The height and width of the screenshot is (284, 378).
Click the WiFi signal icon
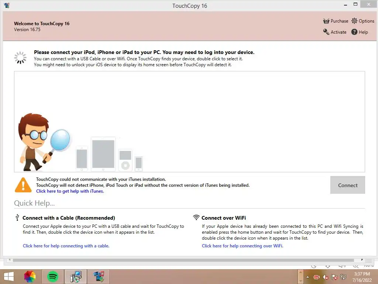click(196, 217)
